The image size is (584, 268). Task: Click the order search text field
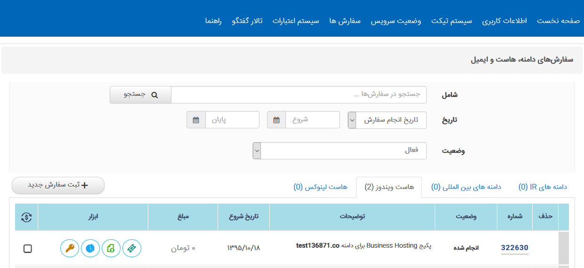[x=299, y=95]
